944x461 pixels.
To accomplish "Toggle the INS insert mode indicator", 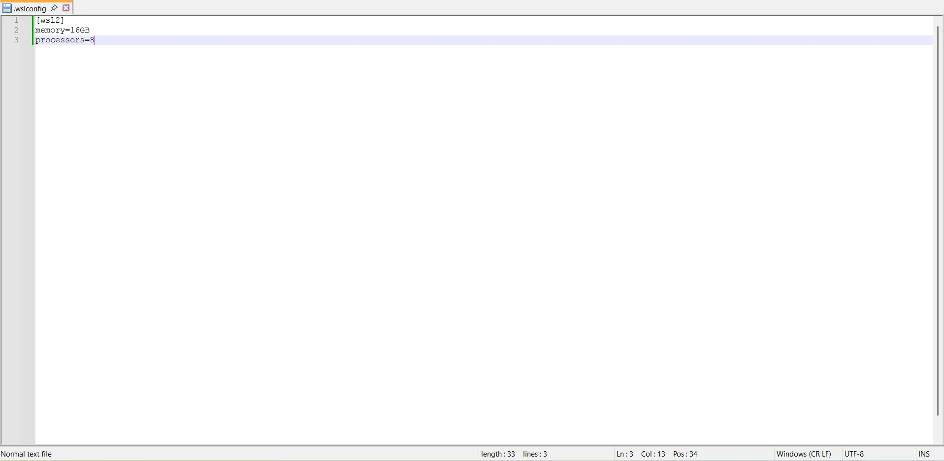I will [924, 454].
